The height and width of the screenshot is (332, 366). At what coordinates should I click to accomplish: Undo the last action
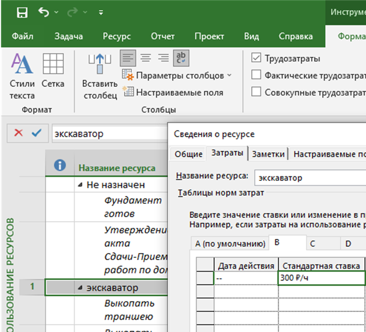point(44,12)
